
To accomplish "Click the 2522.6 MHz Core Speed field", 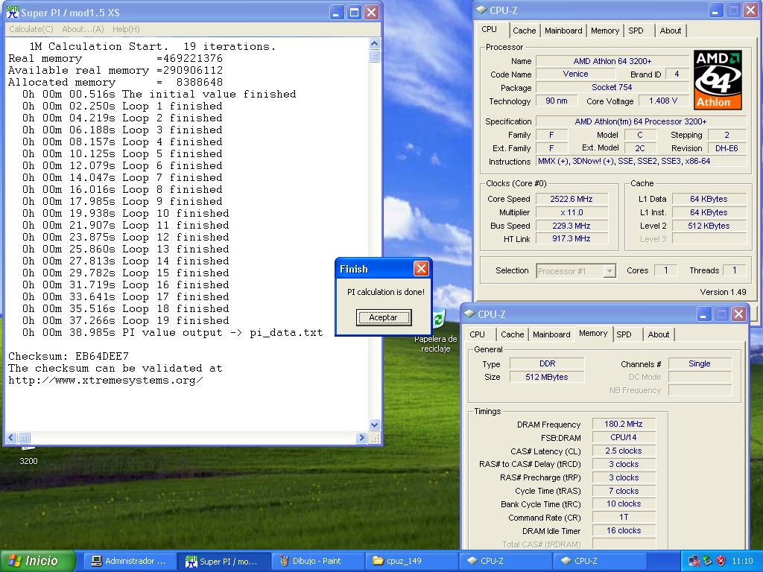I will 572,199.
